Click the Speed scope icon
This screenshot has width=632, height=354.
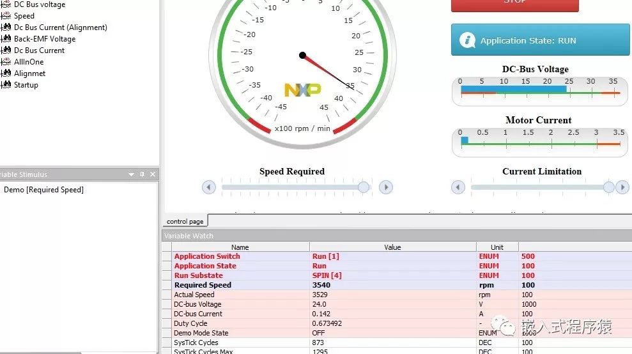[x=6, y=16]
